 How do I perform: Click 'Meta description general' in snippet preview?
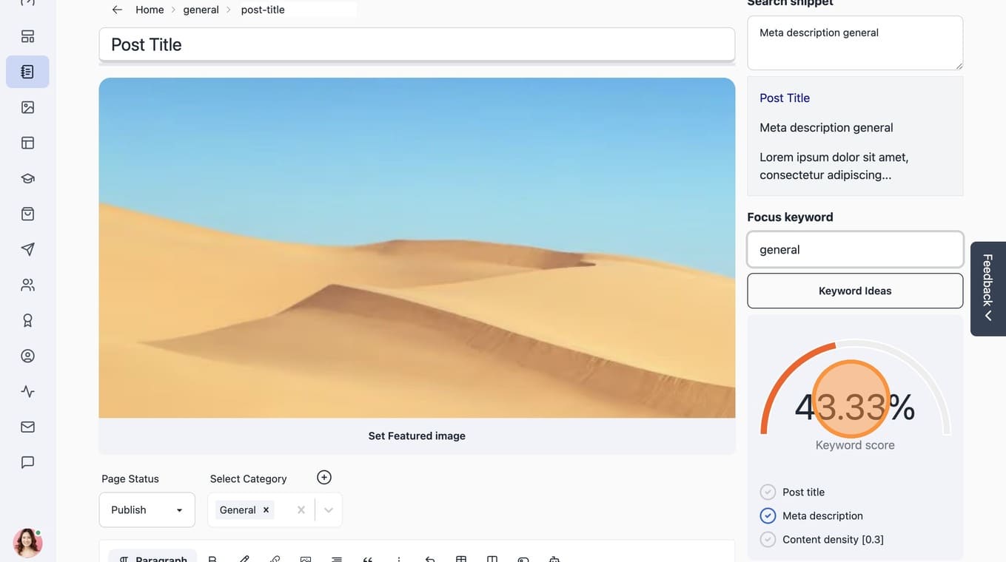826,127
